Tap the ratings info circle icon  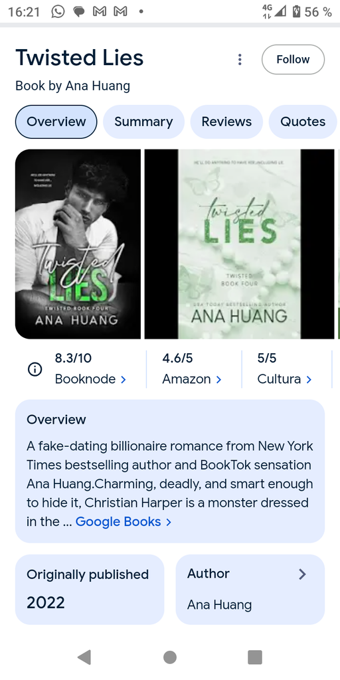click(x=35, y=369)
